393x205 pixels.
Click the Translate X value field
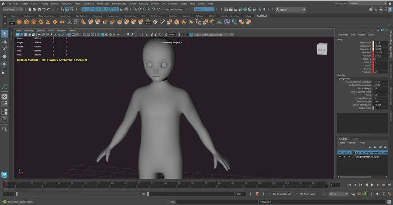point(379,43)
